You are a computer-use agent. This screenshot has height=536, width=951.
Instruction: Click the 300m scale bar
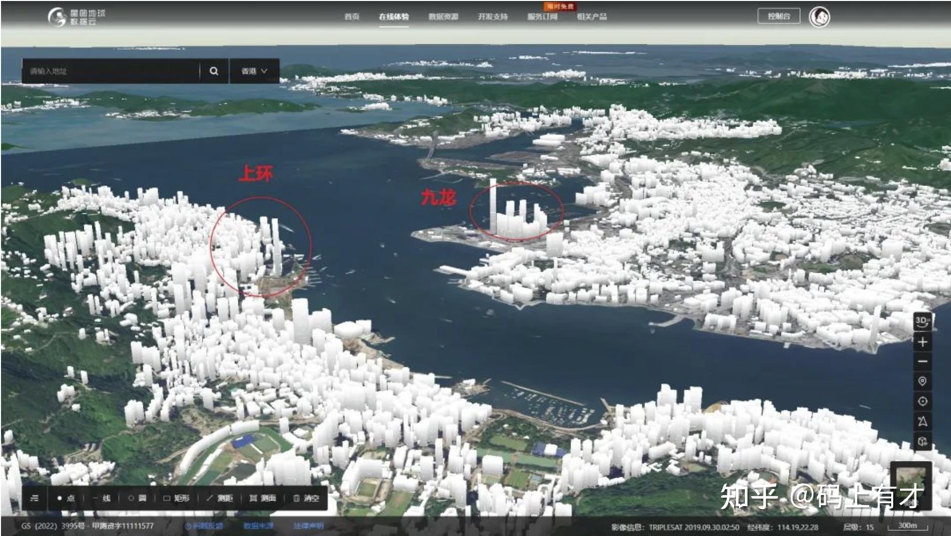pos(908,526)
